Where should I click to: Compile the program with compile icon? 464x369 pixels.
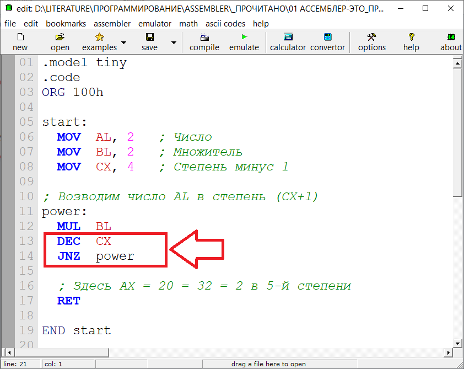point(204,37)
